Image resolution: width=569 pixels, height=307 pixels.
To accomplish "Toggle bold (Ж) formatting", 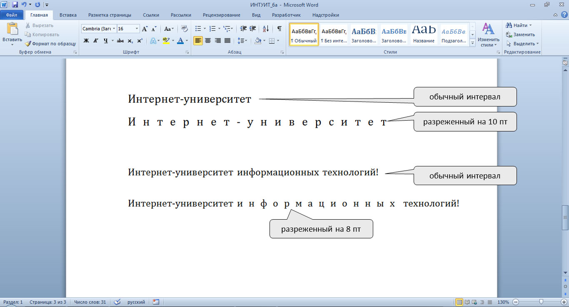I will pos(86,40).
